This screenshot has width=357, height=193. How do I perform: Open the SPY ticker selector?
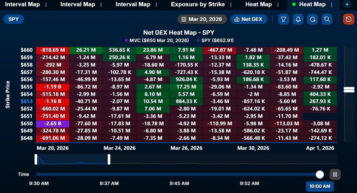pos(14,19)
